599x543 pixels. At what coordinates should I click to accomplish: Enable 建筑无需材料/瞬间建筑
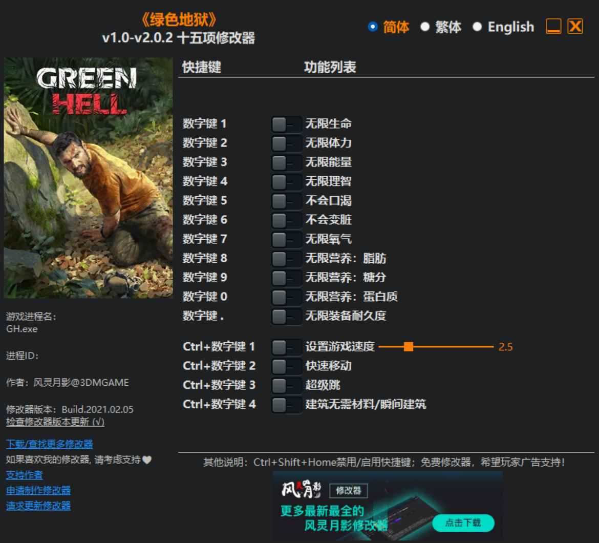[286, 404]
